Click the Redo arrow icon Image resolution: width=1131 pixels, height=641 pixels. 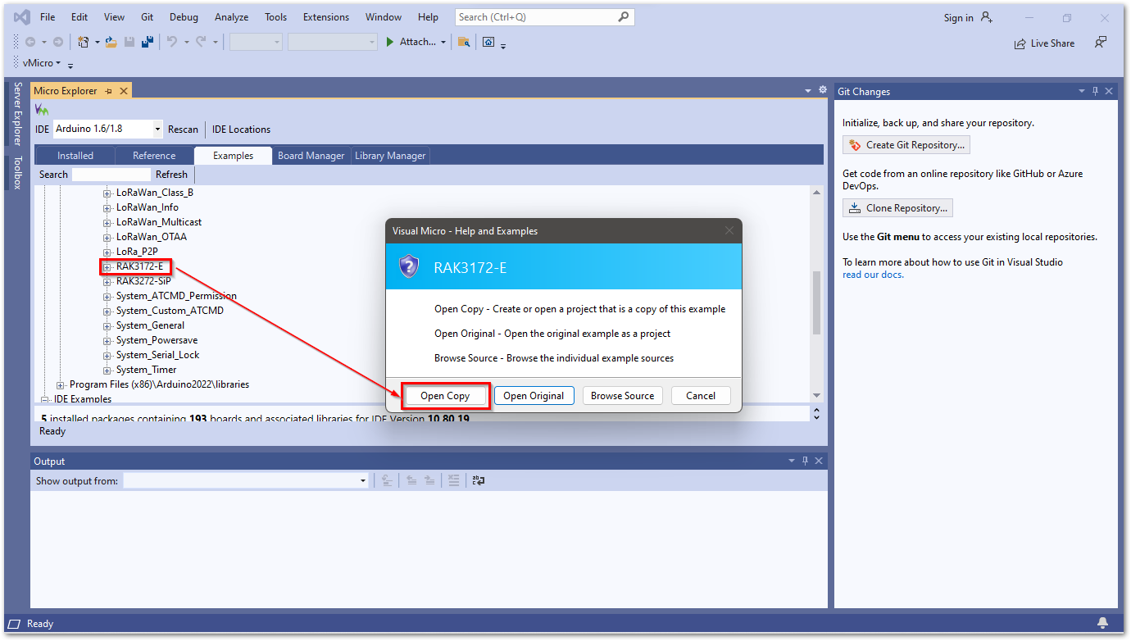[201, 42]
